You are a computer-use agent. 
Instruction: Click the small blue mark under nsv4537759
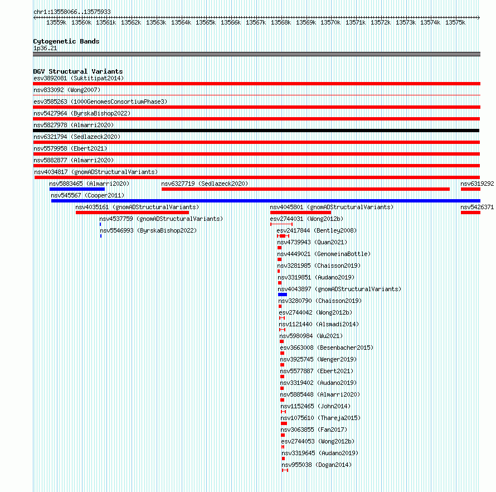(x=100, y=224)
